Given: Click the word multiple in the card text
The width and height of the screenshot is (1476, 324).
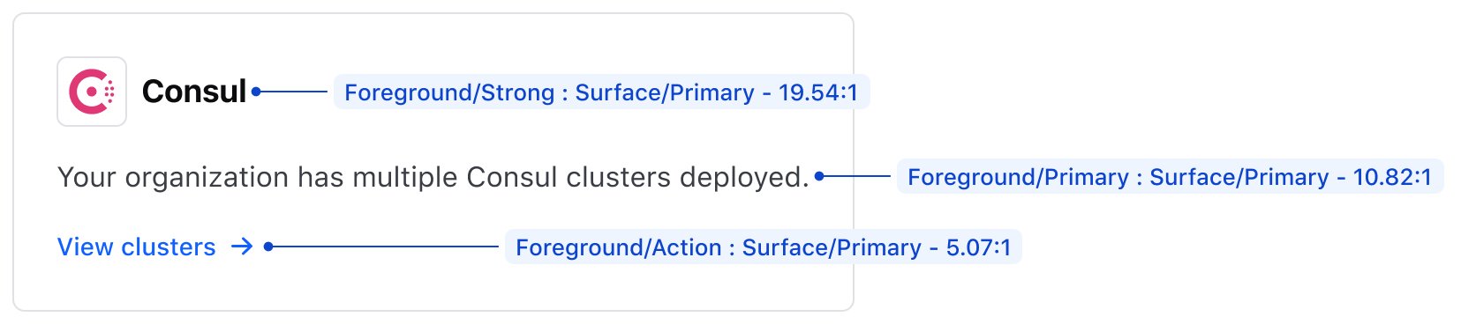Looking at the screenshot, I should (x=405, y=178).
